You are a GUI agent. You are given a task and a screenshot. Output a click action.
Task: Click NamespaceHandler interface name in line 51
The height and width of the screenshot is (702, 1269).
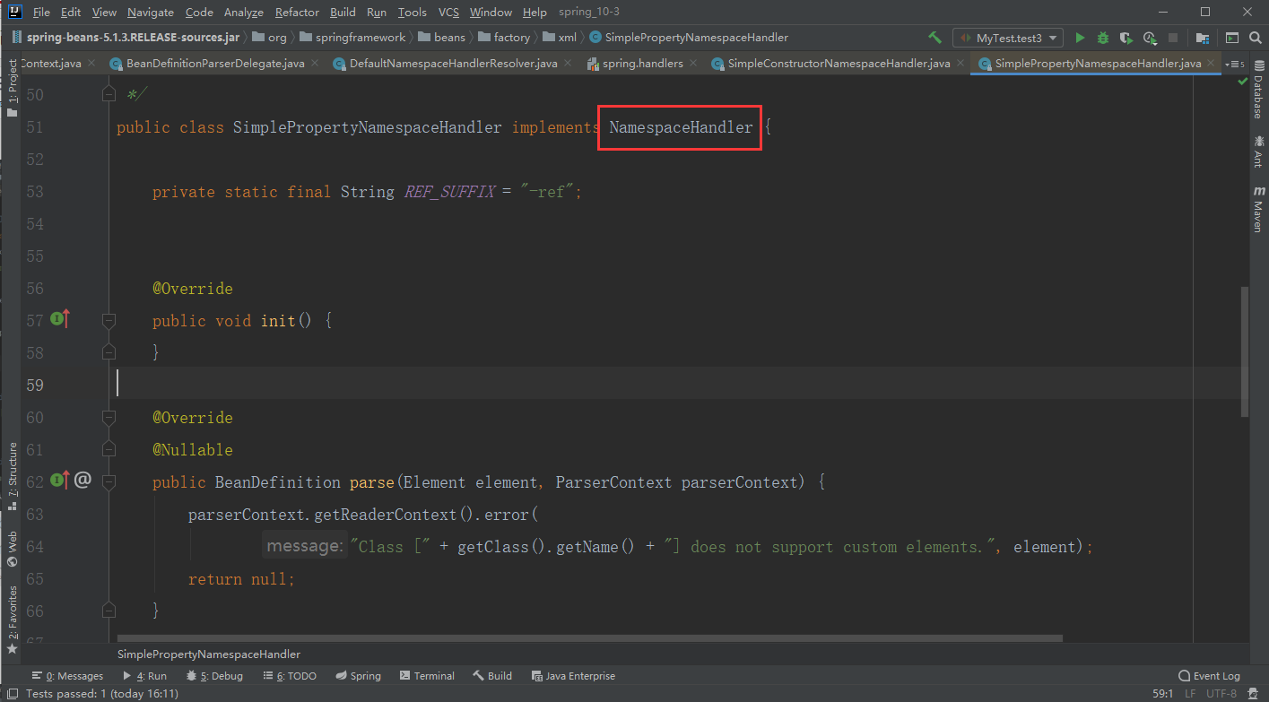pos(681,127)
